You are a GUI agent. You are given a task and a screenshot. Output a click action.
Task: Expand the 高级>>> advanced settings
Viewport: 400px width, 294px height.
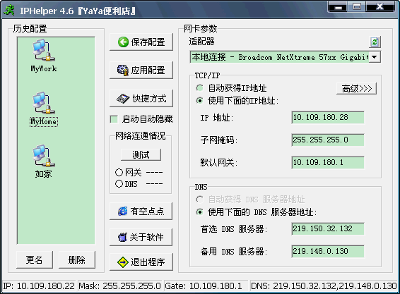[x=356, y=89]
